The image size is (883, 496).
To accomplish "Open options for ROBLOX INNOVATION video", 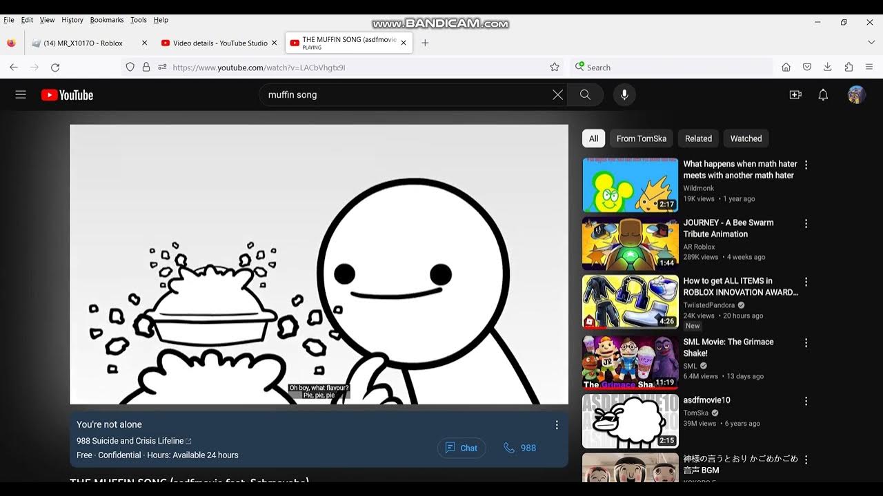I will (x=806, y=282).
